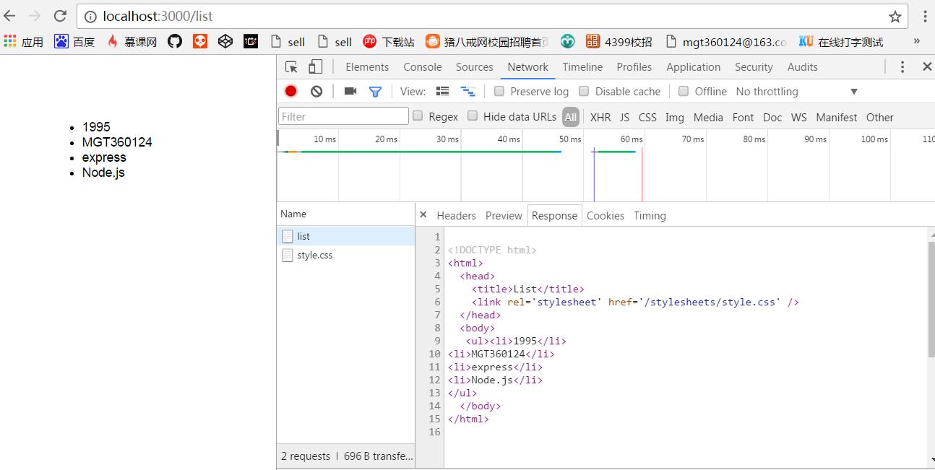Expand the hidden bookmarks overflow chevron
The image size is (935, 470).
point(917,41)
